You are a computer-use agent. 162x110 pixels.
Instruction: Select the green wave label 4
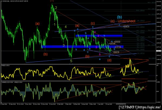(x=66, y=27)
